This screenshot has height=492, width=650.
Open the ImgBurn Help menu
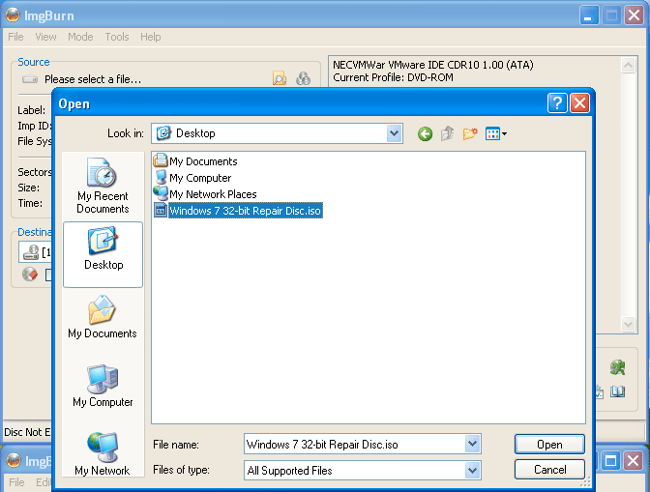(151, 37)
